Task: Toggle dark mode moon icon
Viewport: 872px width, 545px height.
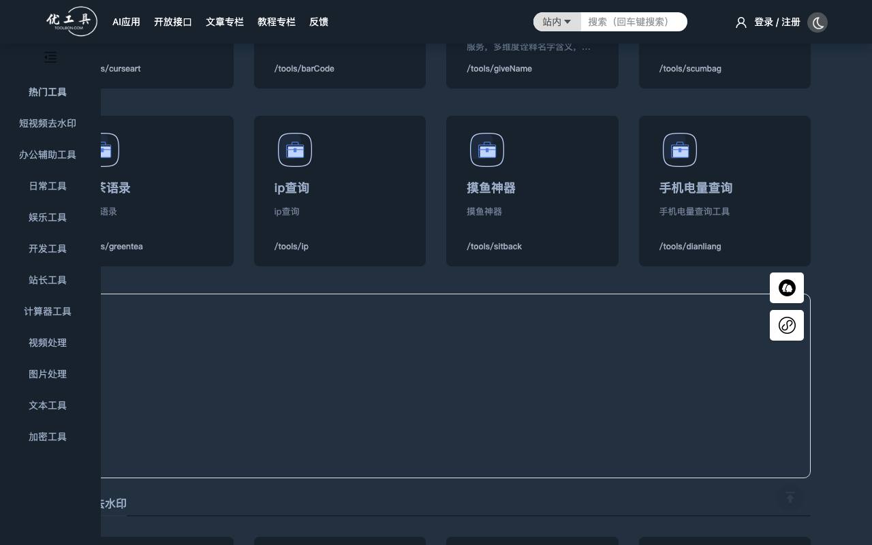Action: coord(817,22)
